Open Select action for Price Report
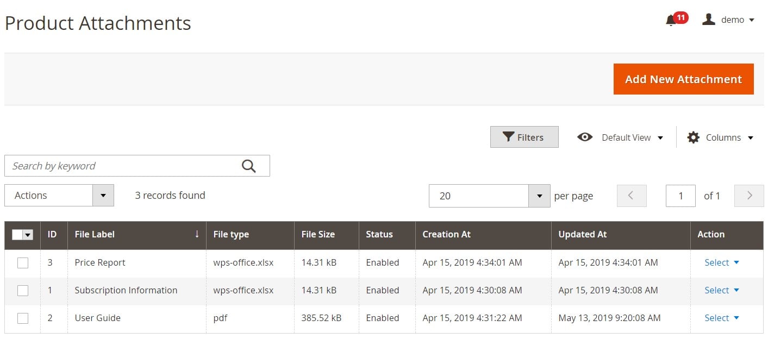The height and width of the screenshot is (339, 768). [722, 262]
